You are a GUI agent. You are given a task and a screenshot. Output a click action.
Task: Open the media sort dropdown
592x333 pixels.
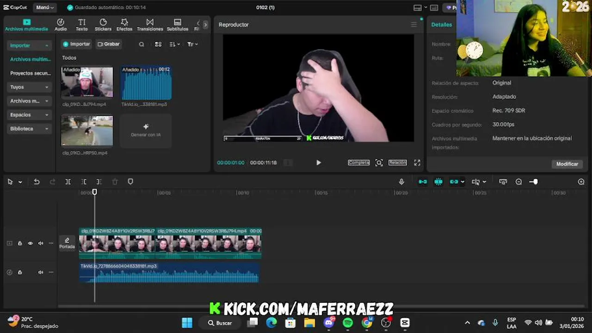174,44
